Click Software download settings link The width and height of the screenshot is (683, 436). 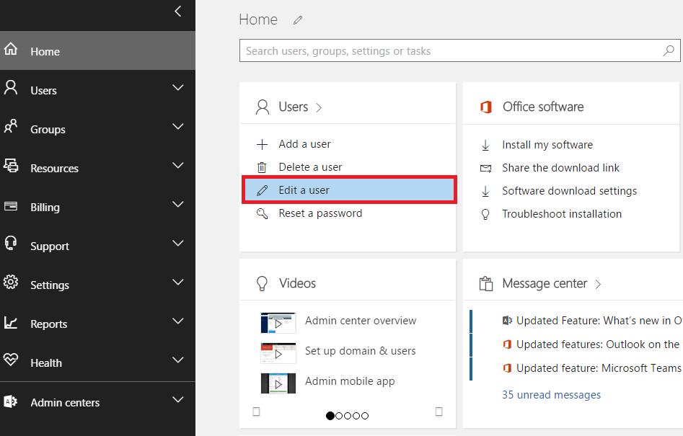pyautogui.click(x=569, y=191)
